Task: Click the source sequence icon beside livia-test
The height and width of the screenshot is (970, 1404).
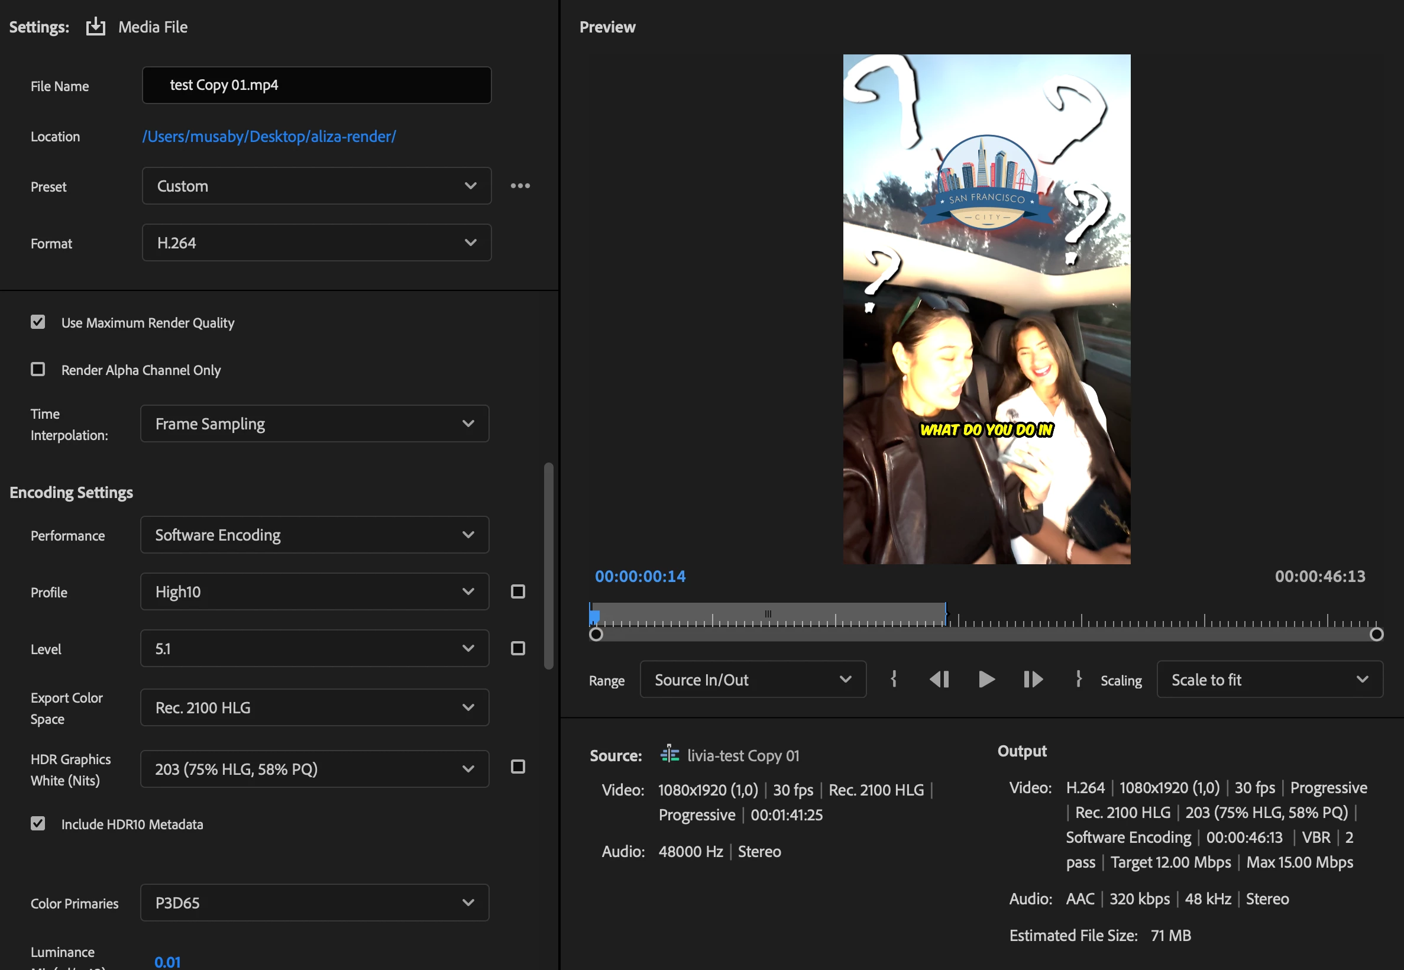Action: [x=669, y=754]
